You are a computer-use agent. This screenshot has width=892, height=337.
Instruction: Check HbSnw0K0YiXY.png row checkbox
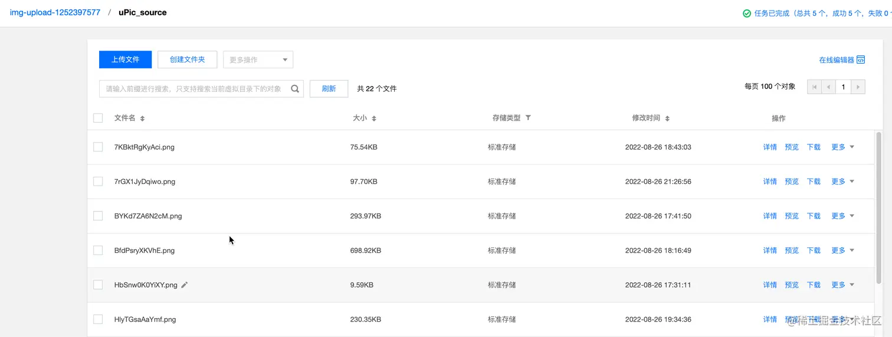98,285
